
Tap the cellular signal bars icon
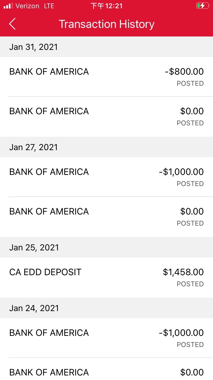click(x=8, y=6)
